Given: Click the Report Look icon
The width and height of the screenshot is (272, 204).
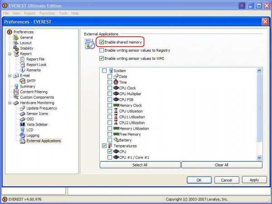Looking at the screenshot, I should 22,64.
